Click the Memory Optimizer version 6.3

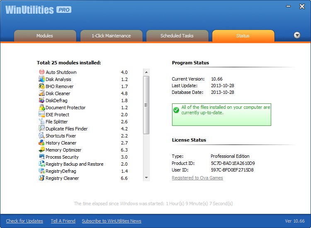[124, 150]
